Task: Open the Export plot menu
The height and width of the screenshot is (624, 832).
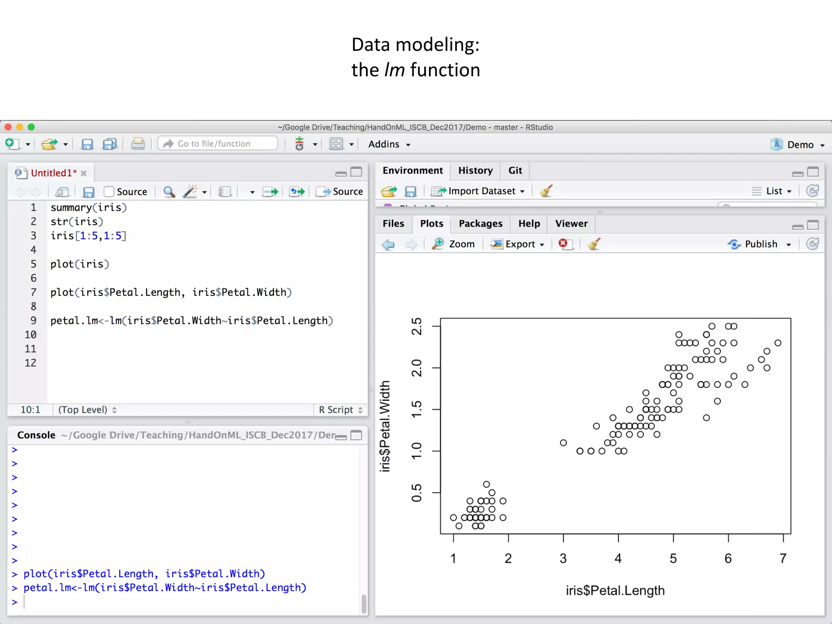Action: coord(518,244)
